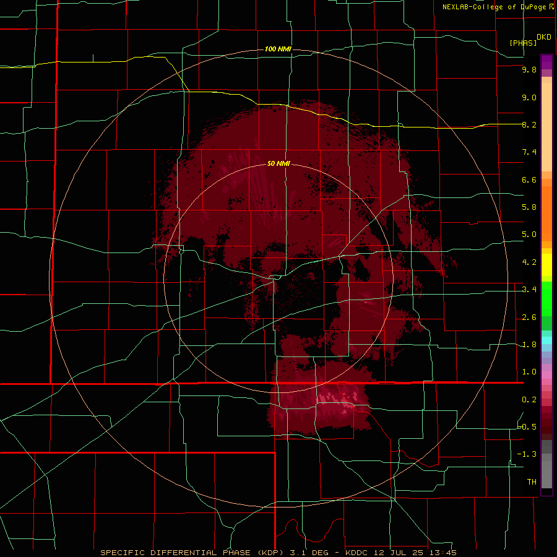The height and width of the screenshot is (557, 557).
Task: Click the 1.8 scale value
Action: [529, 345]
